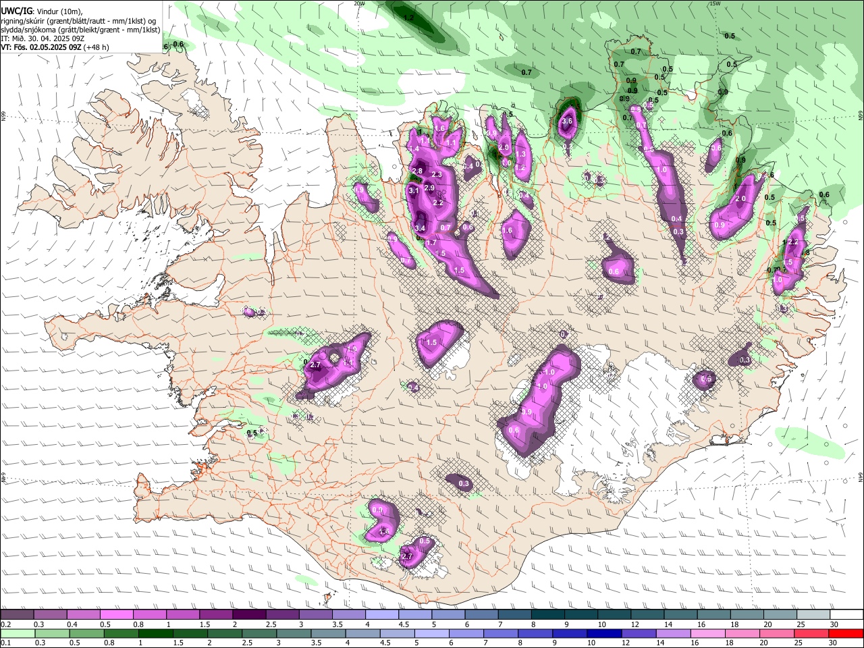
Task: Click the 'UWC/IG: Vindur (10m)' title text
Action: pyautogui.click(x=41, y=11)
